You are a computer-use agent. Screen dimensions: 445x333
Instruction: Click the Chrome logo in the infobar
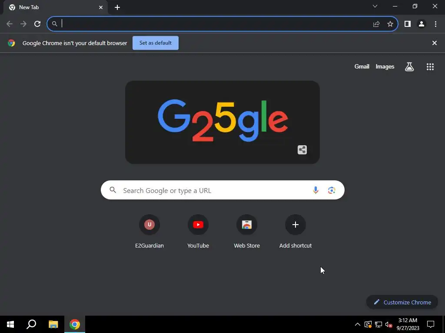pyautogui.click(x=11, y=43)
